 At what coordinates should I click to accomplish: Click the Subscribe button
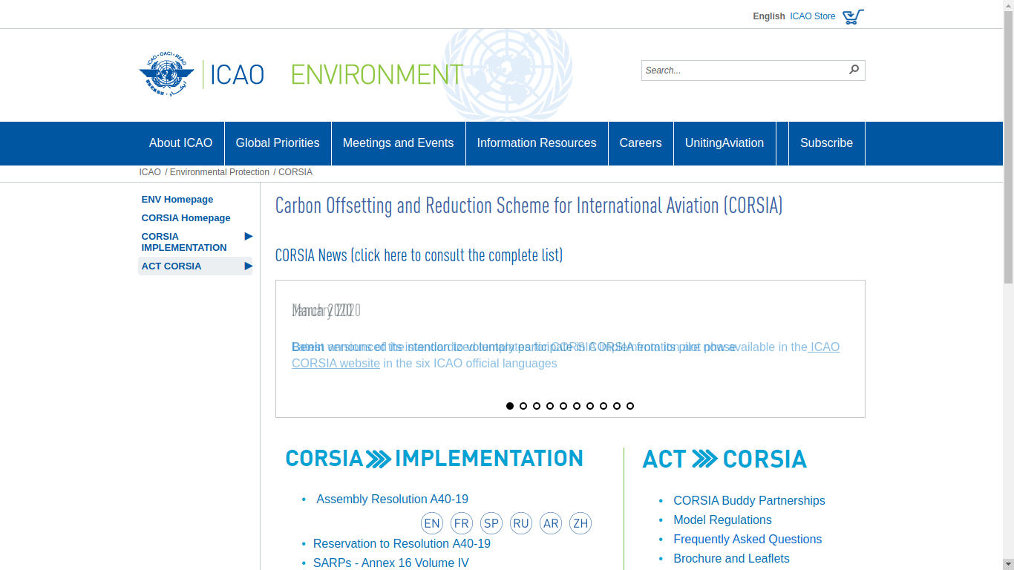click(826, 143)
